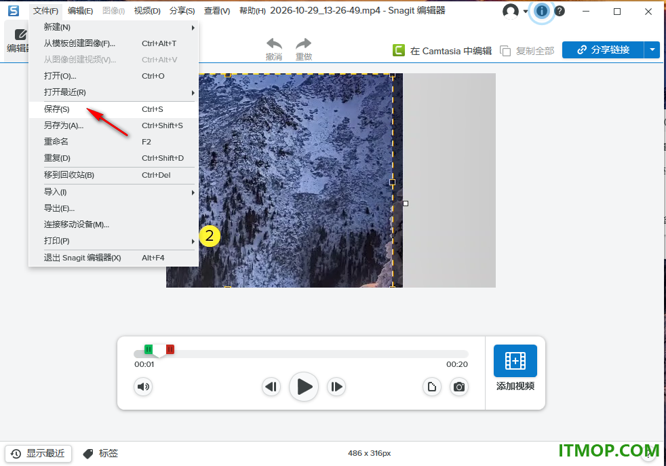Open the help question mark icon

pyautogui.click(x=560, y=11)
